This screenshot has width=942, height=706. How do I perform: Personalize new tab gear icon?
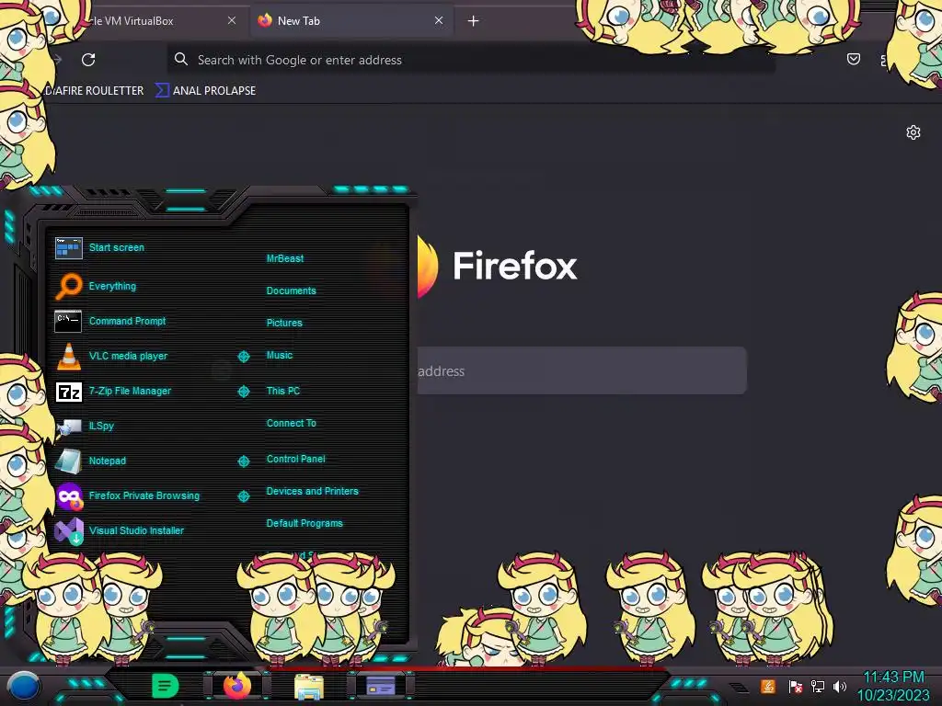(x=913, y=132)
